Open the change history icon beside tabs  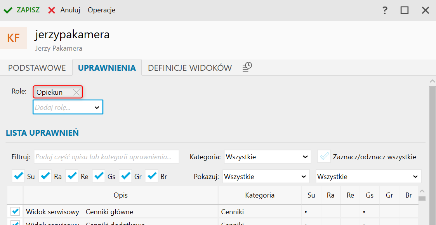247,67
